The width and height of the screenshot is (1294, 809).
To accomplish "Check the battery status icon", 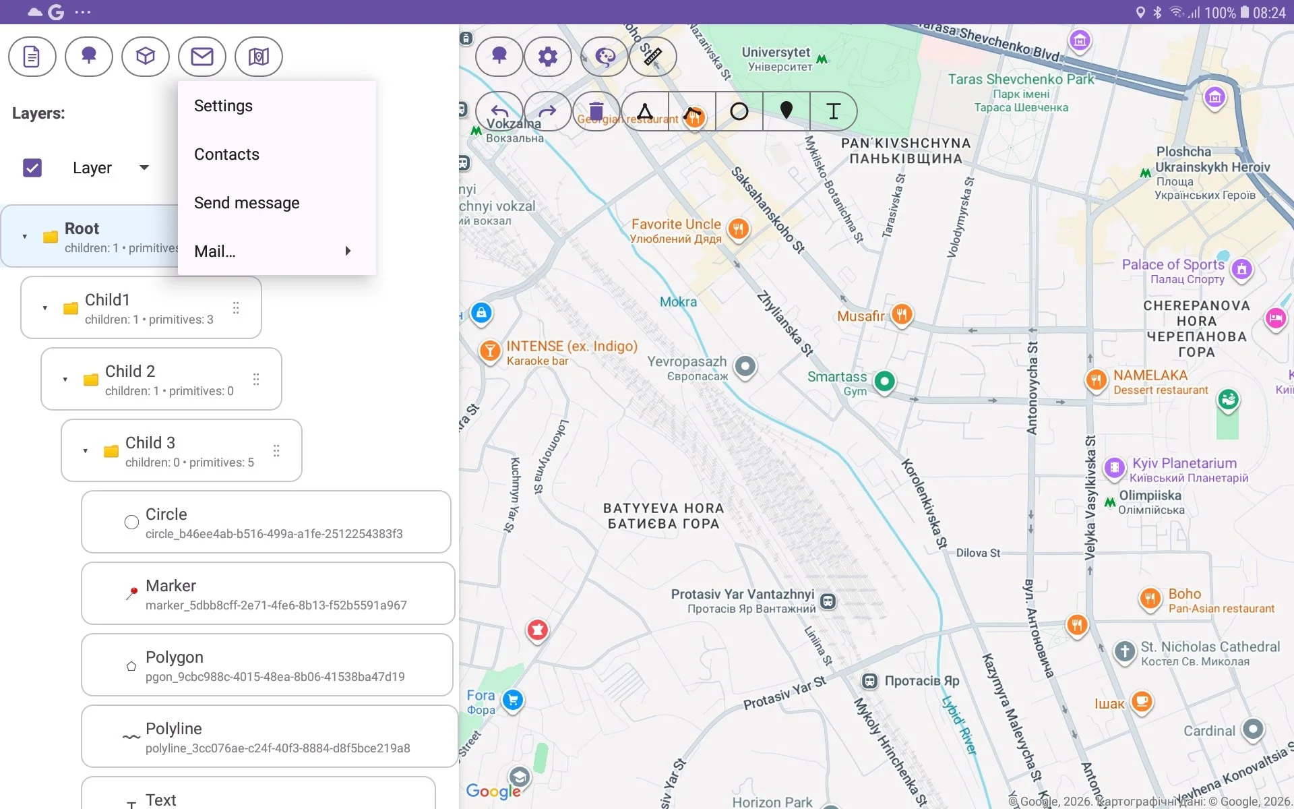I will click(x=1245, y=12).
